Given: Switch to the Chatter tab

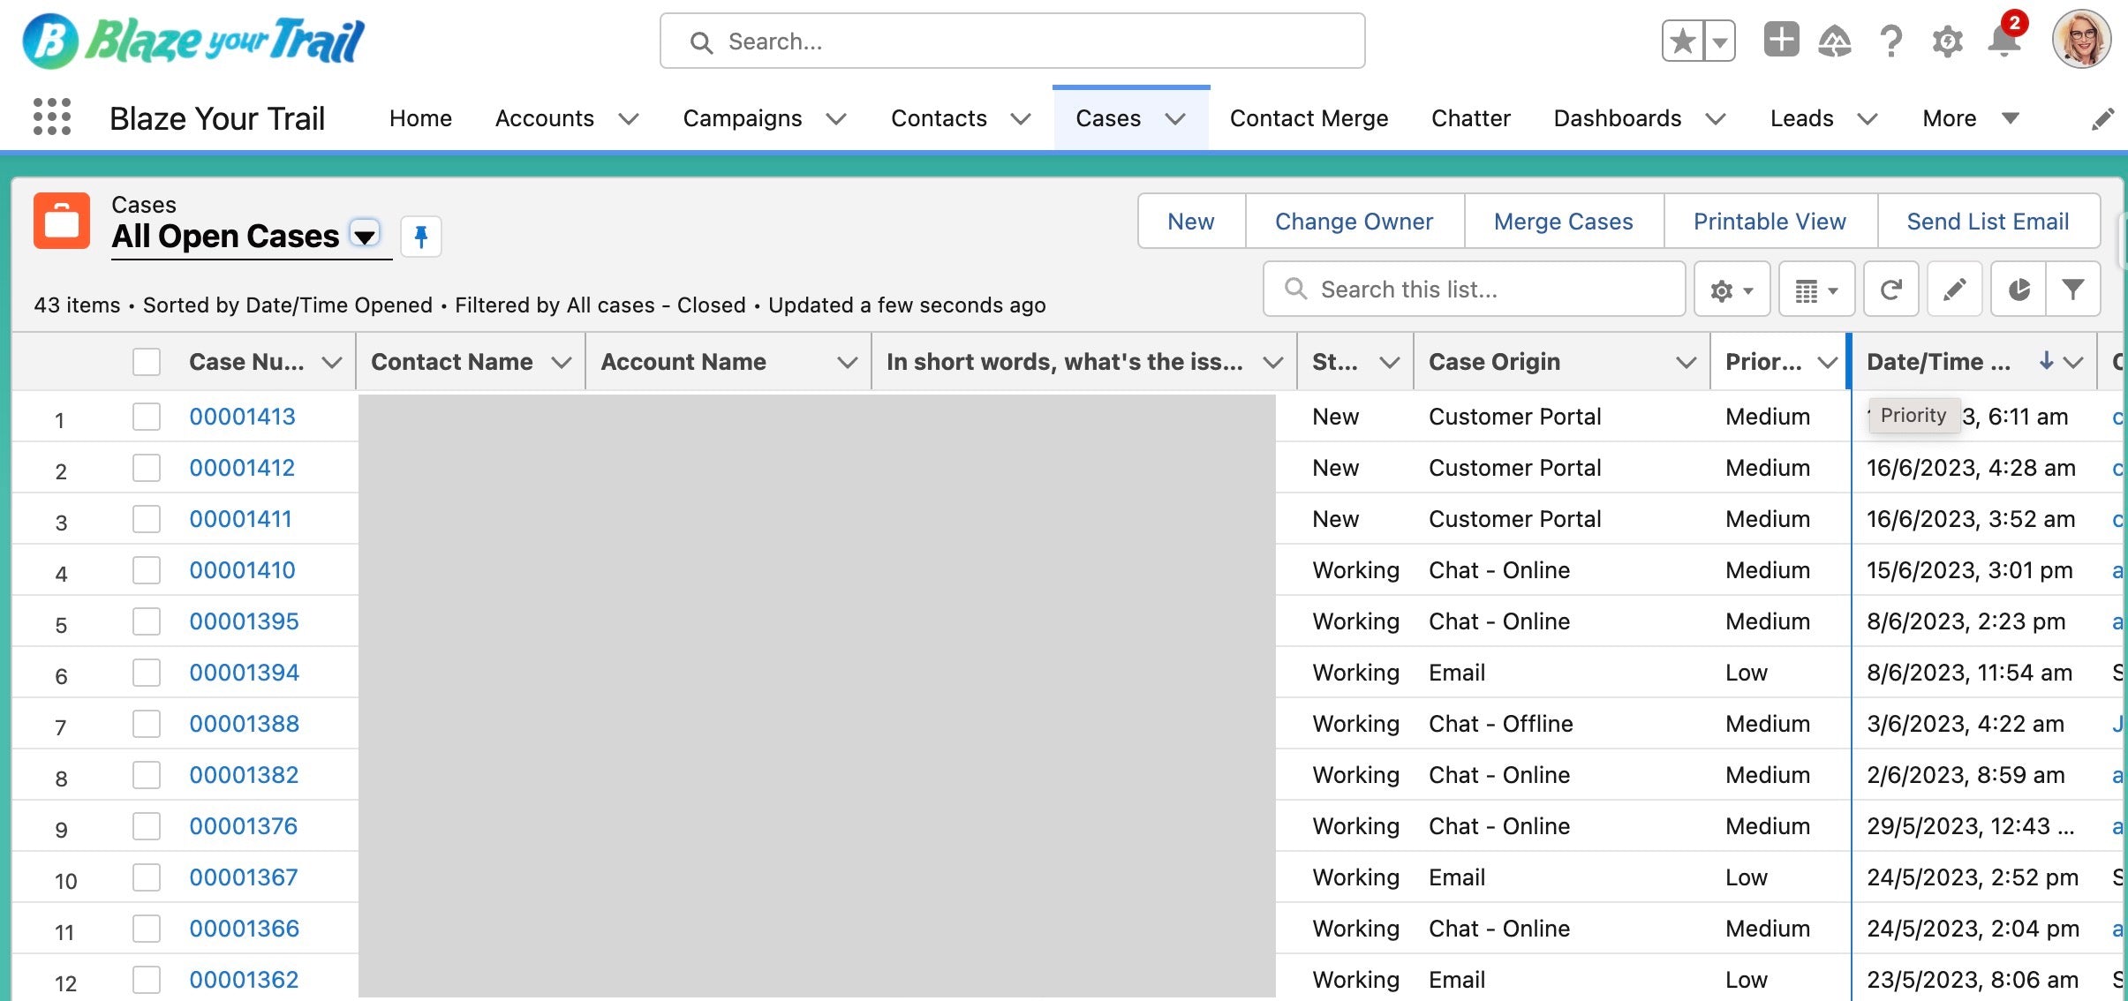Looking at the screenshot, I should [x=1470, y=117].
